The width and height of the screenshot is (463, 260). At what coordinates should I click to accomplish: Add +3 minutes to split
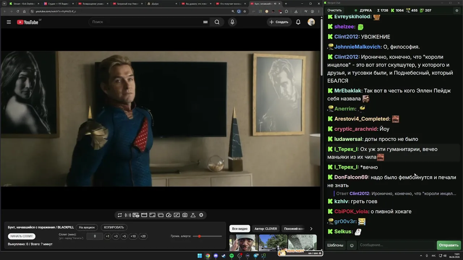pyautogui.click(x=116, y=237)
